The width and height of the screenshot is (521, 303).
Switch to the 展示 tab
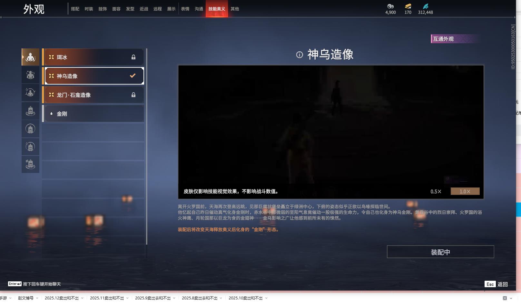click(171, 9)
